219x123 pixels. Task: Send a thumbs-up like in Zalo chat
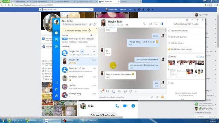coord(163,97)
